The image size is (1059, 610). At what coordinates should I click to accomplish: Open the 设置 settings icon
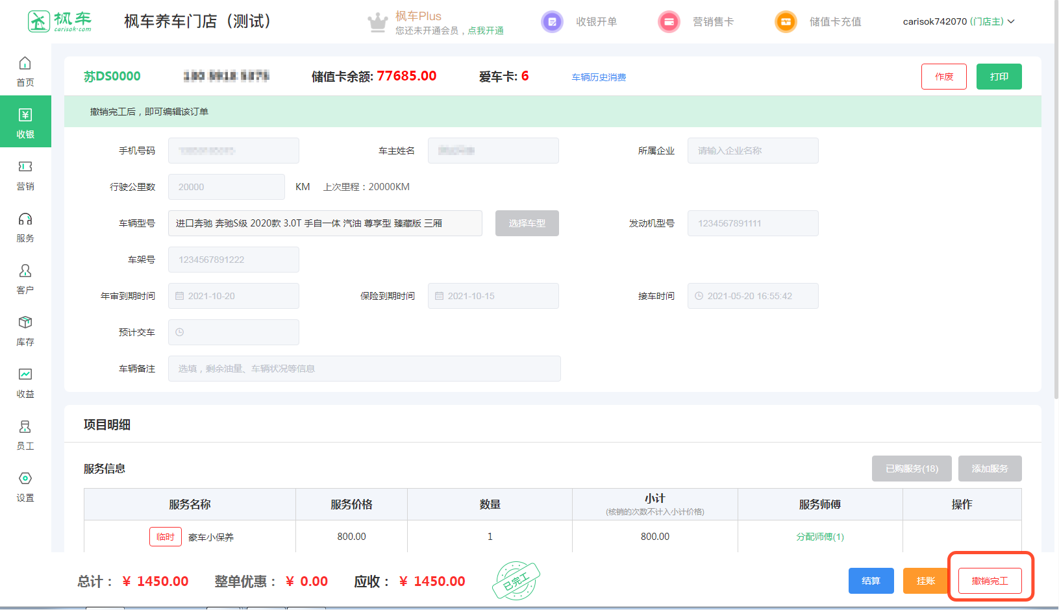click(25, 479)
